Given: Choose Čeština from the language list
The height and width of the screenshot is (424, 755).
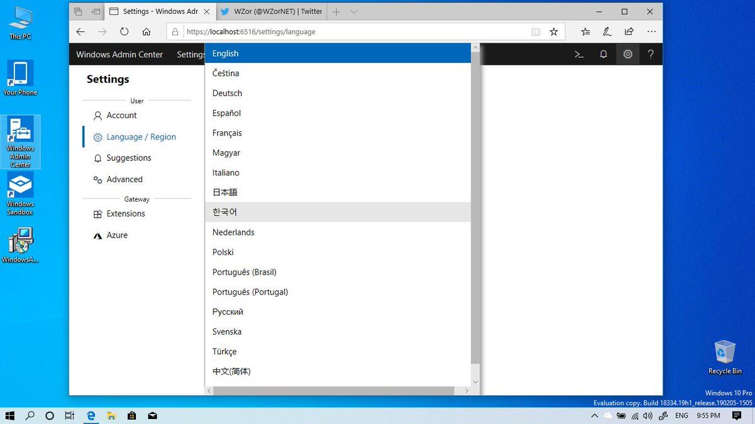Looking at the screenshot, I should pos(338,73).
